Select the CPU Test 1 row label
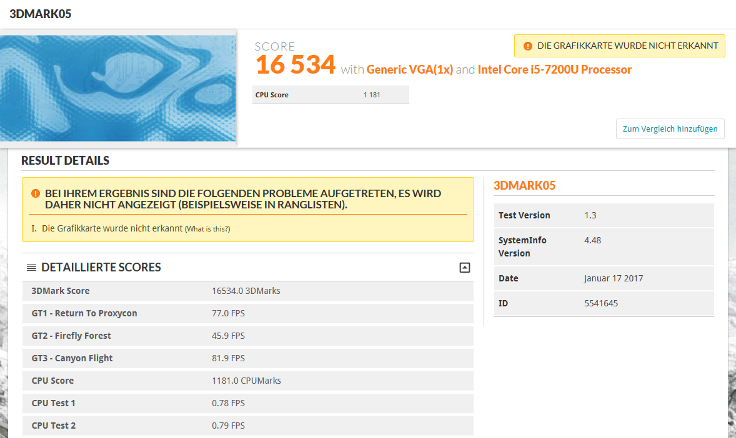This screenshot has width=736, height=438. pyautogui.click(x=53, y=403)
